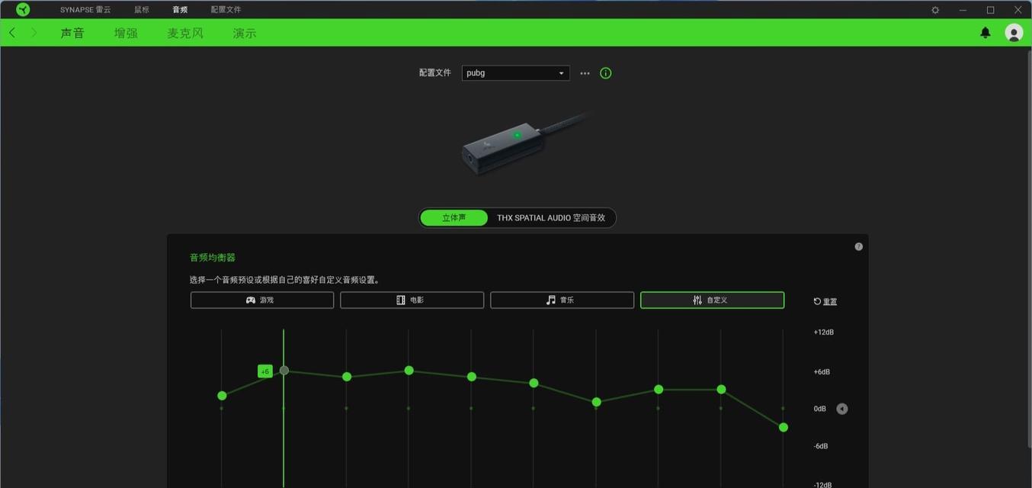Click the first equalizer band handle
The height and width of the screenshot is (488, 1032).
222,396
